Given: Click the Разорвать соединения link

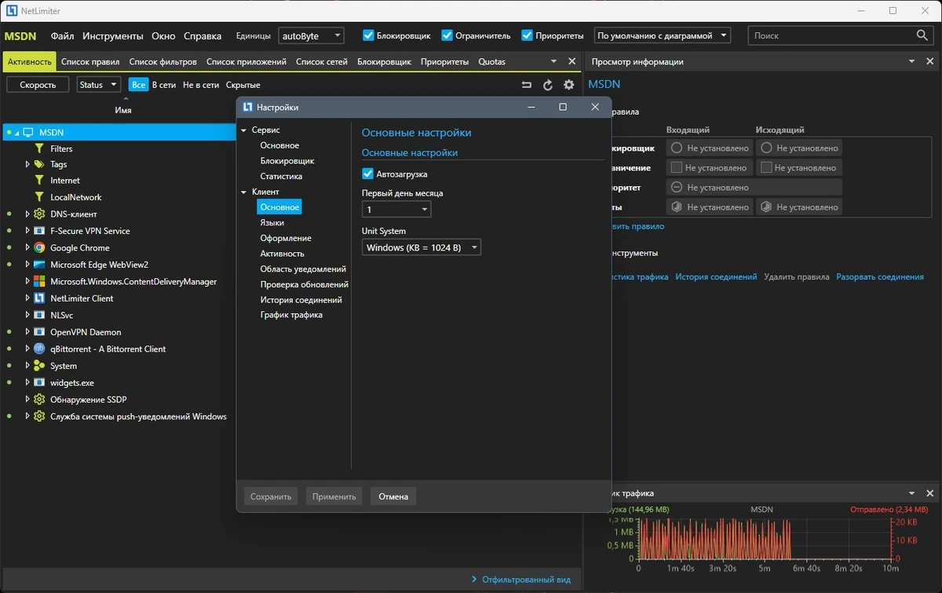Looking at the screenshot, I should pos(880,276).
